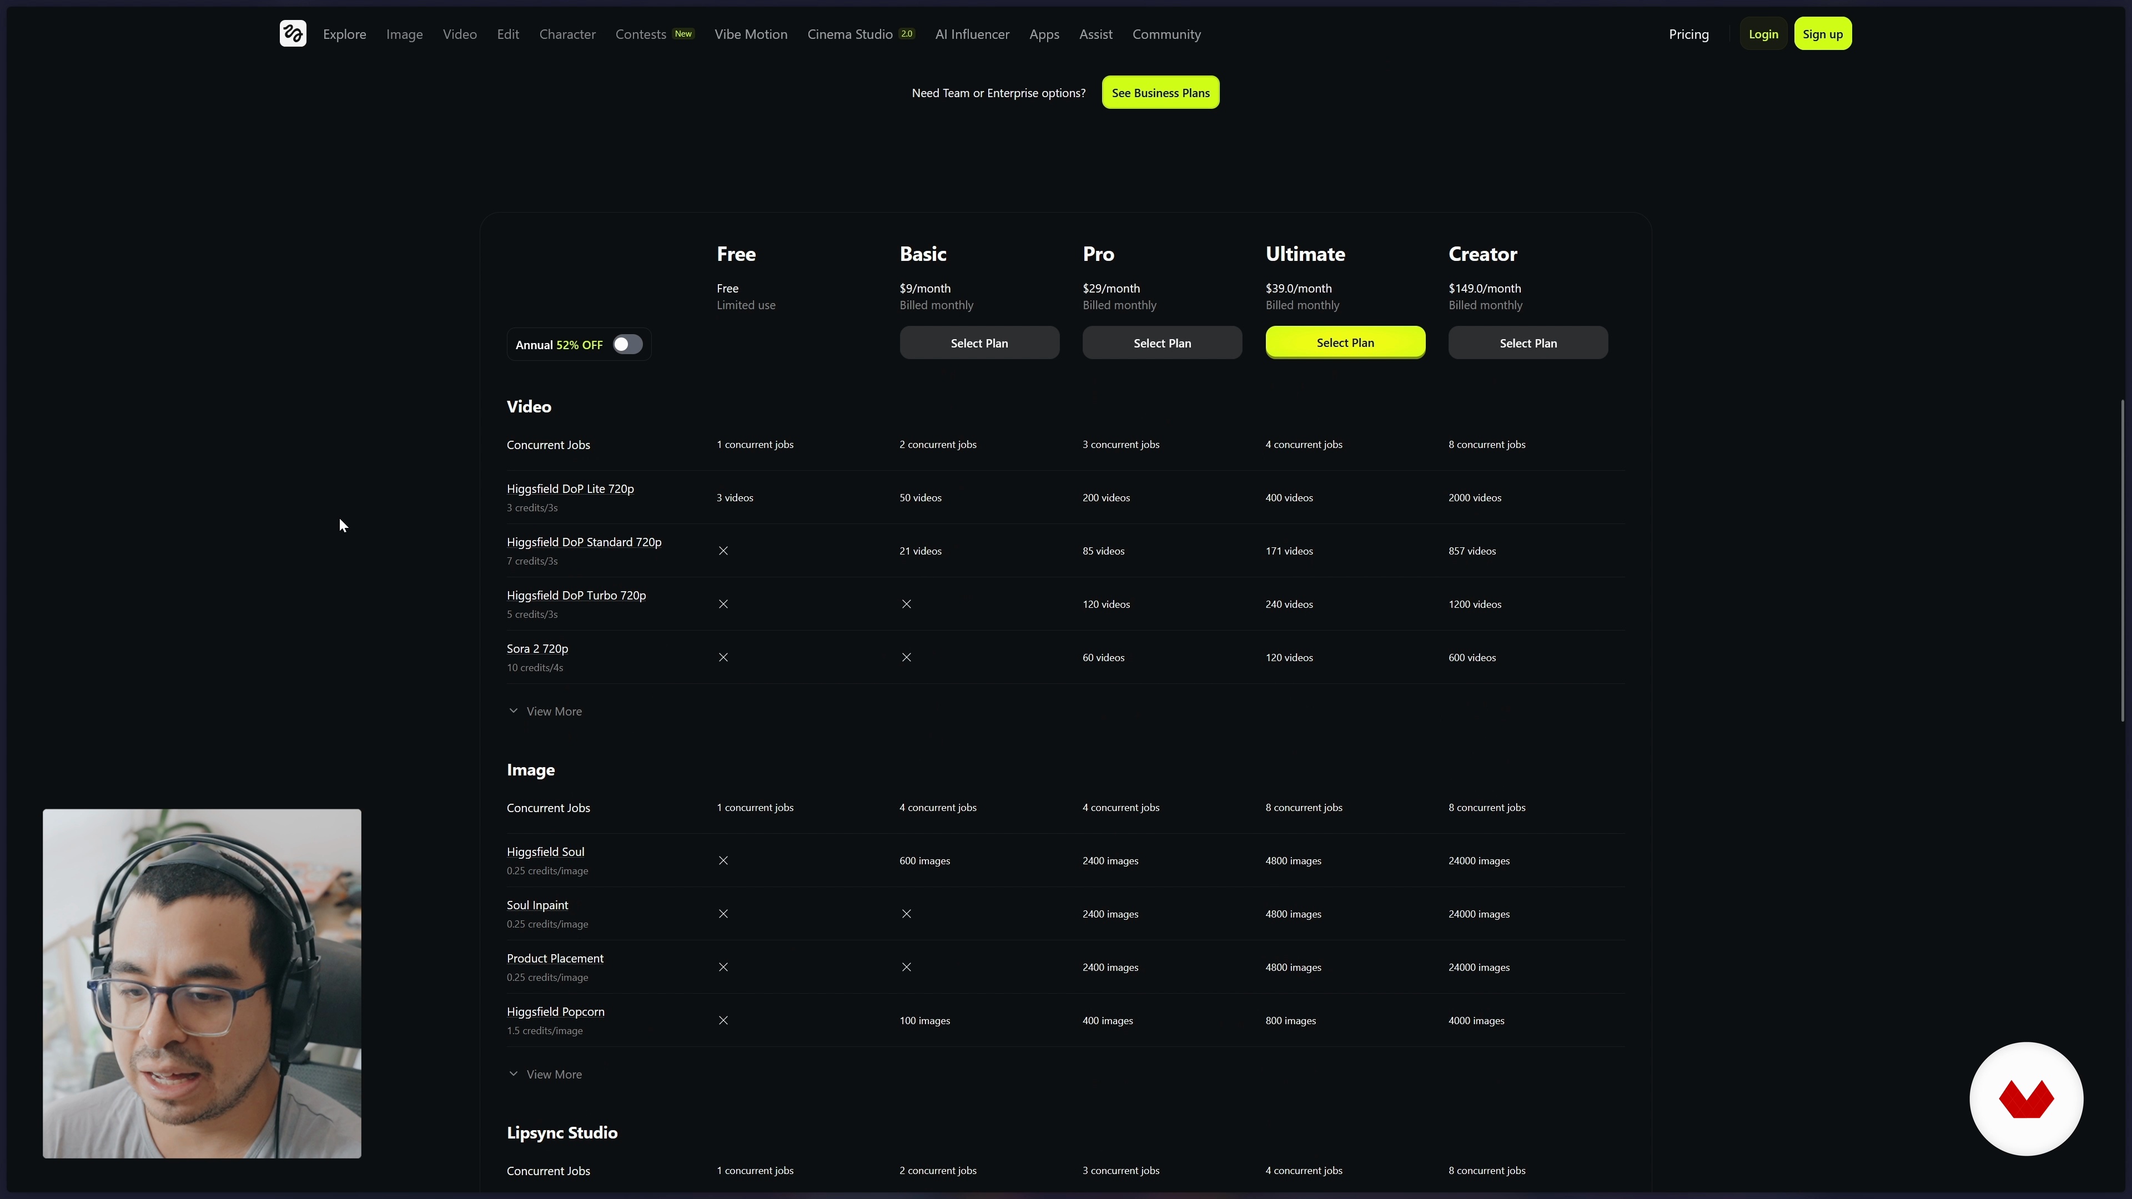The width and height of the screenshot is (2132, 1199).
Task: Select the Creator plan
Action: 1528,344
